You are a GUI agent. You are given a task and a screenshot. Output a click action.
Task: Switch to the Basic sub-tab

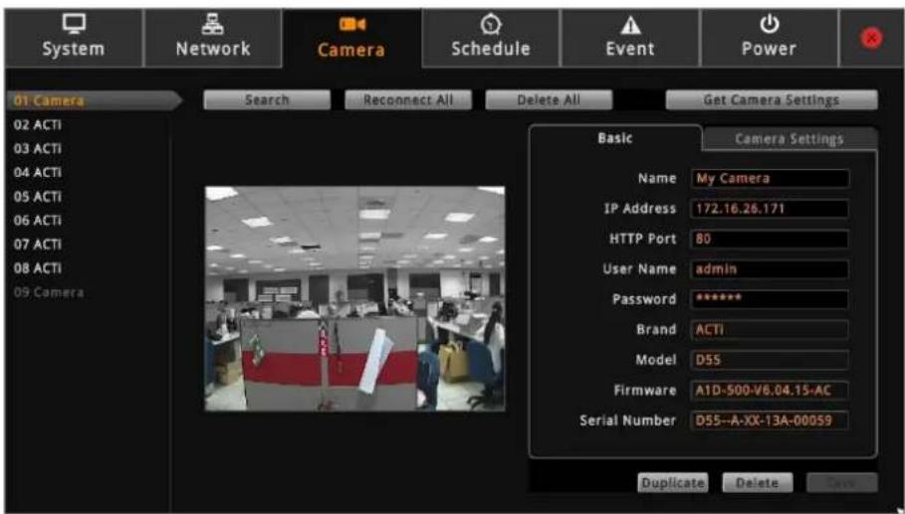click(x=615, y=138)
